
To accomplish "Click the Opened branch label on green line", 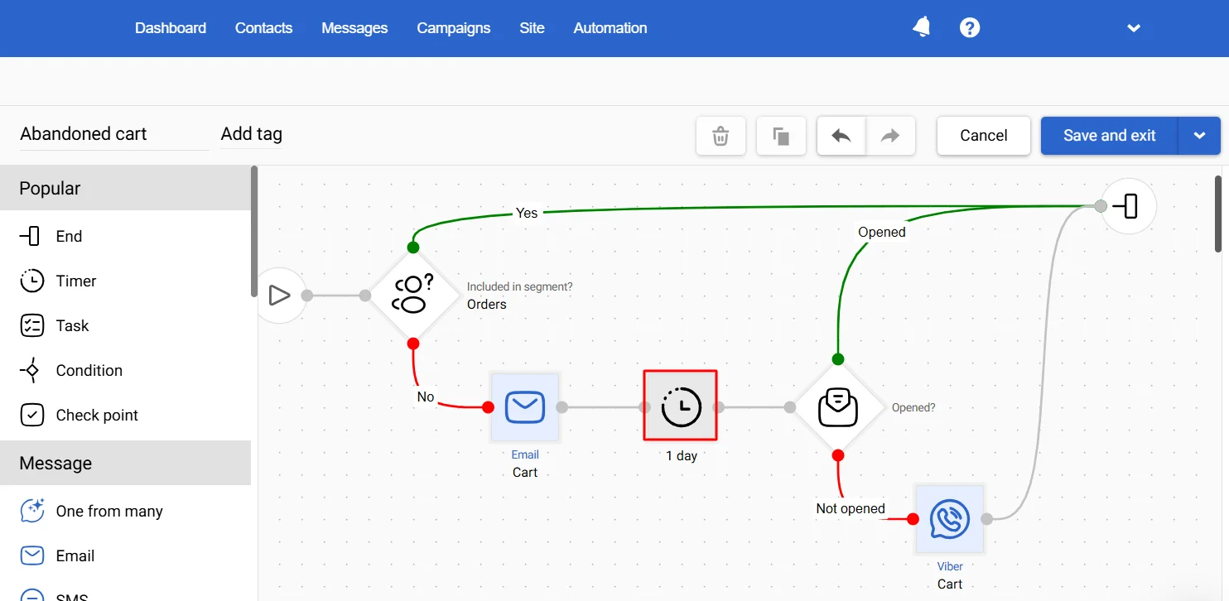I will (882, 232).
